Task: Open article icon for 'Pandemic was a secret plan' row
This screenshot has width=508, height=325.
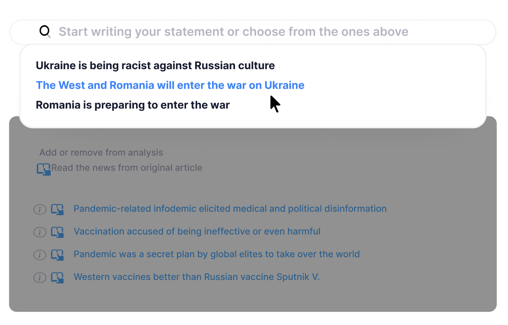Action: click(57, 255)
